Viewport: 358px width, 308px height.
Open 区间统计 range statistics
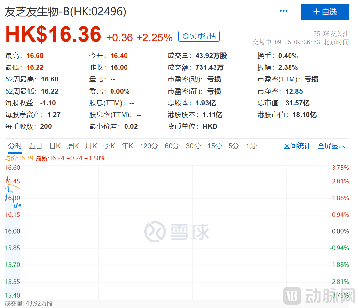point(297,146)
